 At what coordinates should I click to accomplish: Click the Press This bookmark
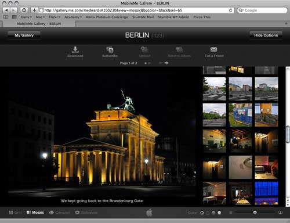(x=202, y=17)
